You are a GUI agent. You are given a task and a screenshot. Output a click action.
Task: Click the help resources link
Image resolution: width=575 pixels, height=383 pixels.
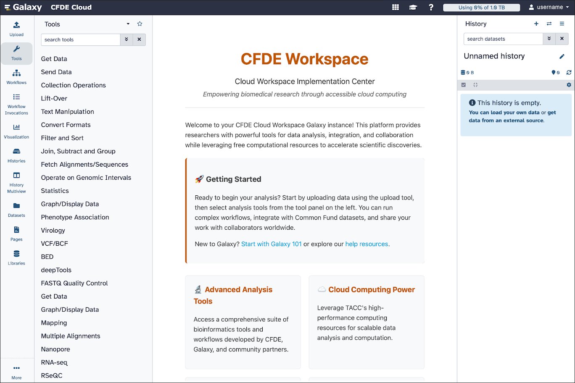(367, 244)
